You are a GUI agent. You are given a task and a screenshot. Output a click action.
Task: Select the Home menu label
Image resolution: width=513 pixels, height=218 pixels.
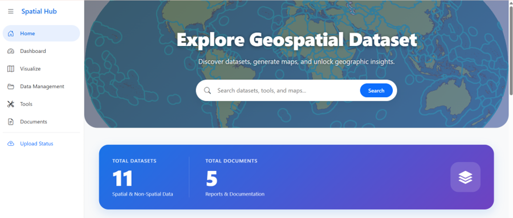(x=27, y=33)
